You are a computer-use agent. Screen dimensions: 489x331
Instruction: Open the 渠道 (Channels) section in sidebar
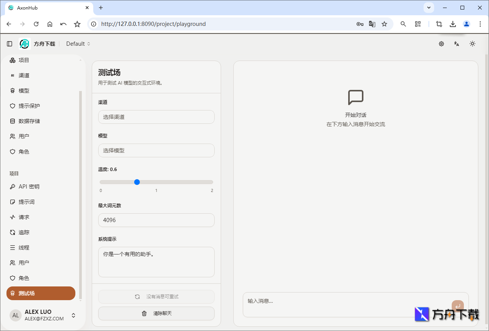click(24, 75)
